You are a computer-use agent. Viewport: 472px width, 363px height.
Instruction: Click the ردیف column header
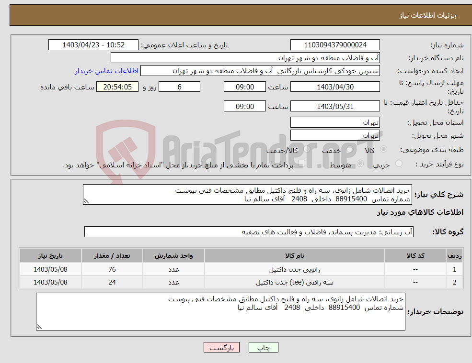(x=455, y=256)
